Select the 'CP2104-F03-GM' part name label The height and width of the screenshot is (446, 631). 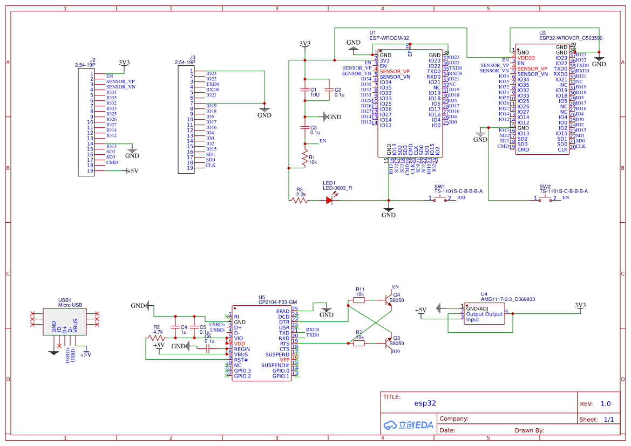pos(277,302)
